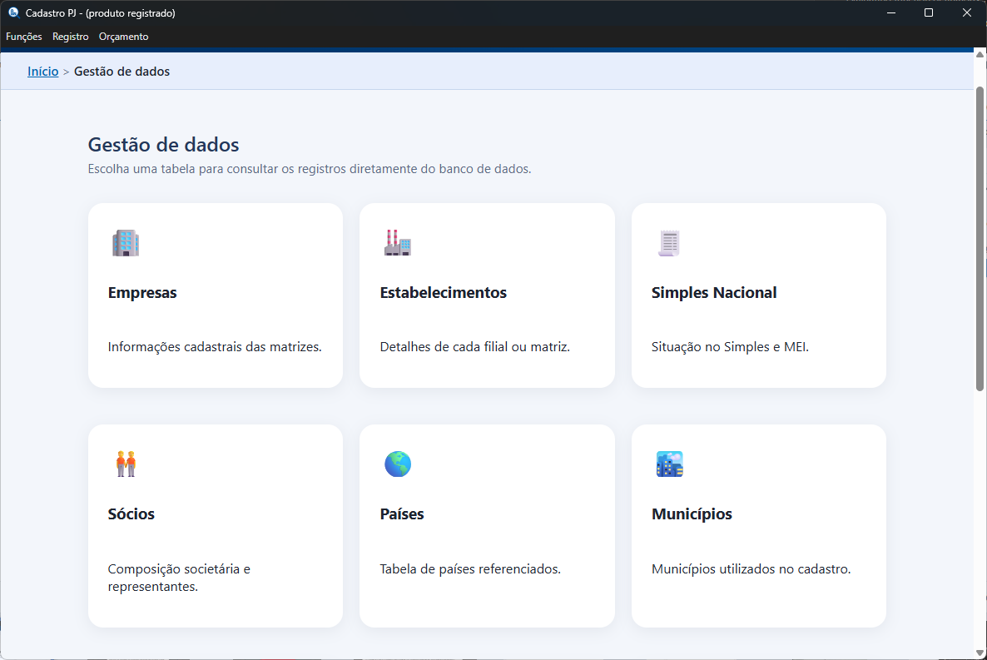Viewport: 987px width, 660px height.
Task: Open the Estabelecimentos card
Action: pyautogui.click(x=486, y=295)
